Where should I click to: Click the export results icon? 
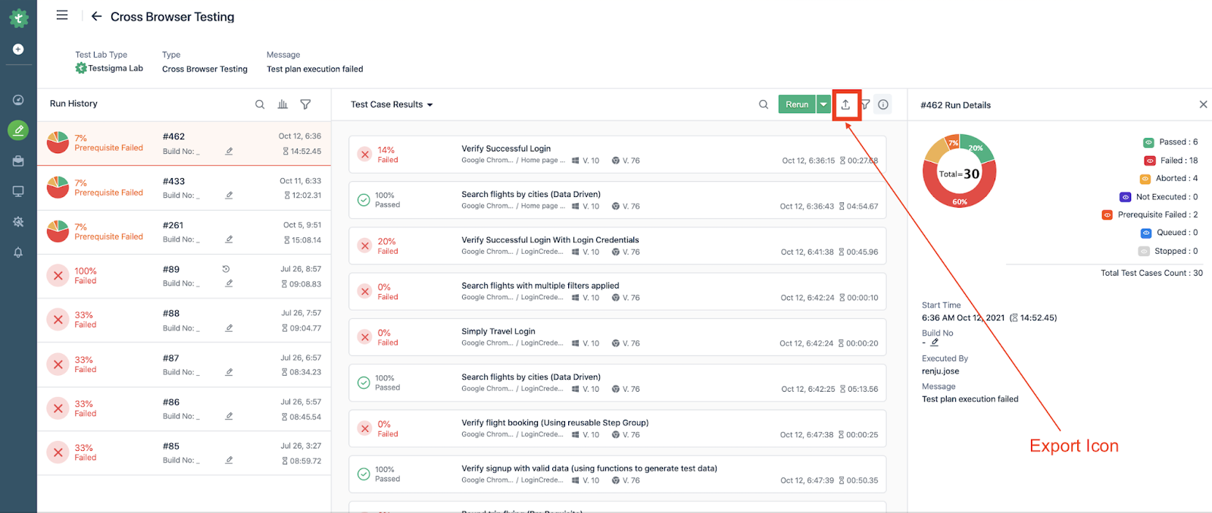tap(845, 105)
